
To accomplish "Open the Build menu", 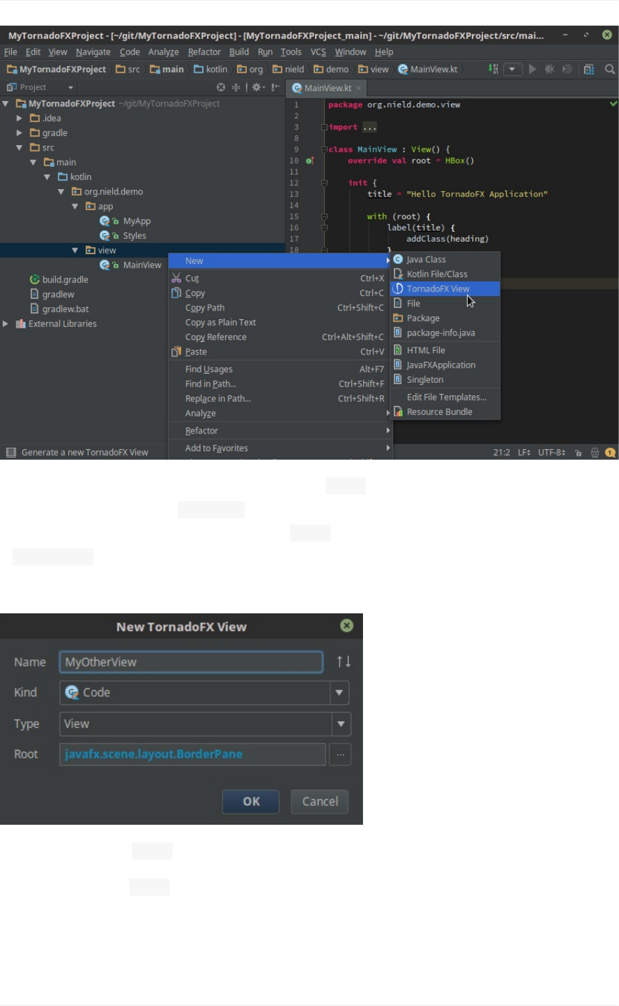I will [239, 52].
